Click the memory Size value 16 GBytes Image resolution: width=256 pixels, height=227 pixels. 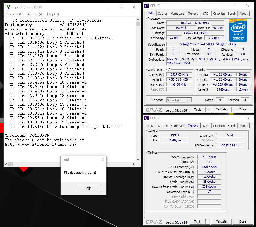(x=175, y=140)
